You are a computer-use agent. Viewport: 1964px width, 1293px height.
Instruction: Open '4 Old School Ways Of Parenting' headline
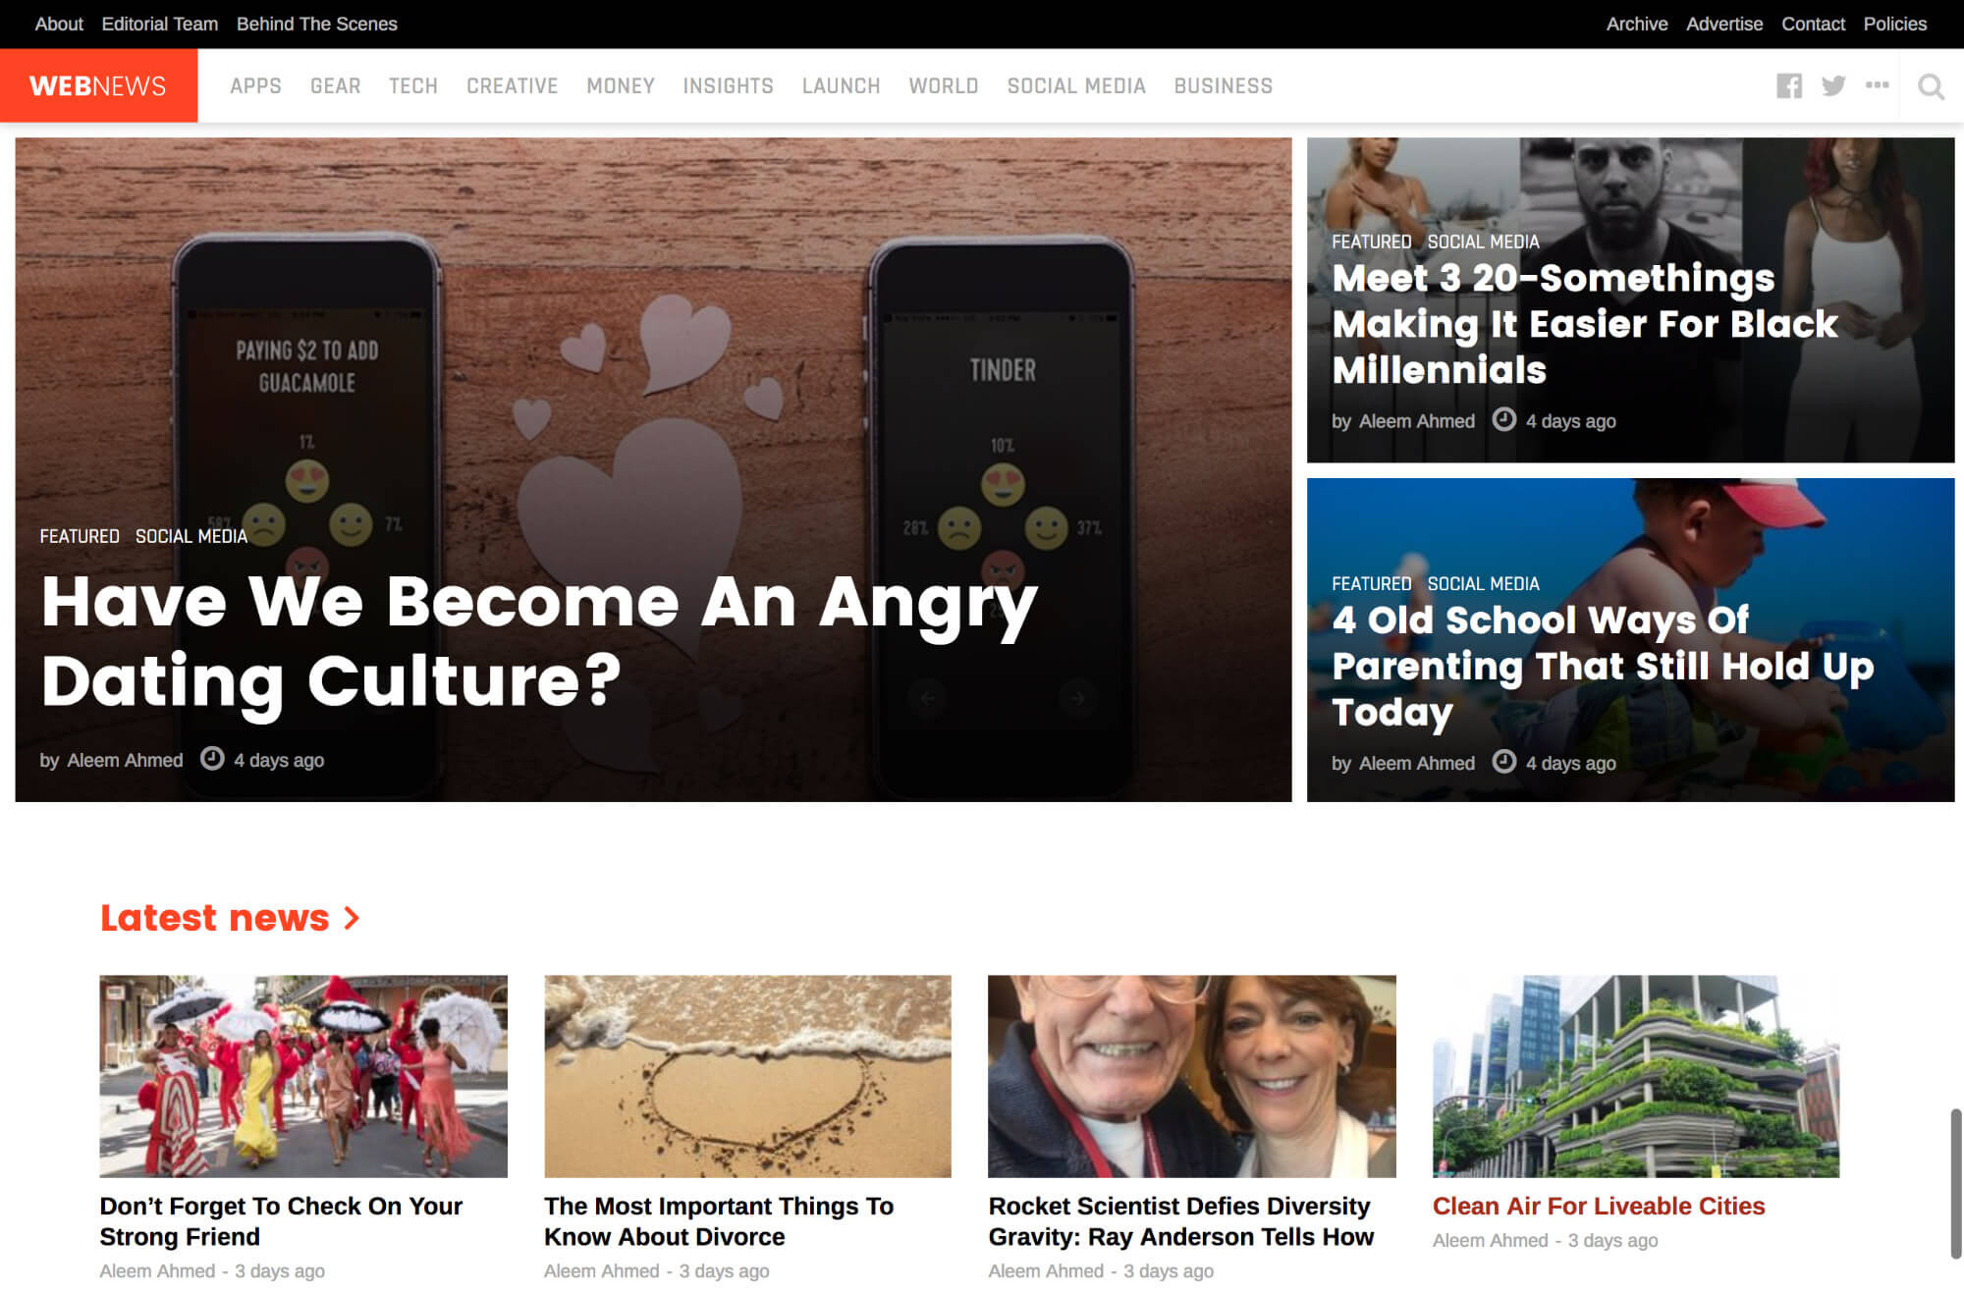point(1603,666)
